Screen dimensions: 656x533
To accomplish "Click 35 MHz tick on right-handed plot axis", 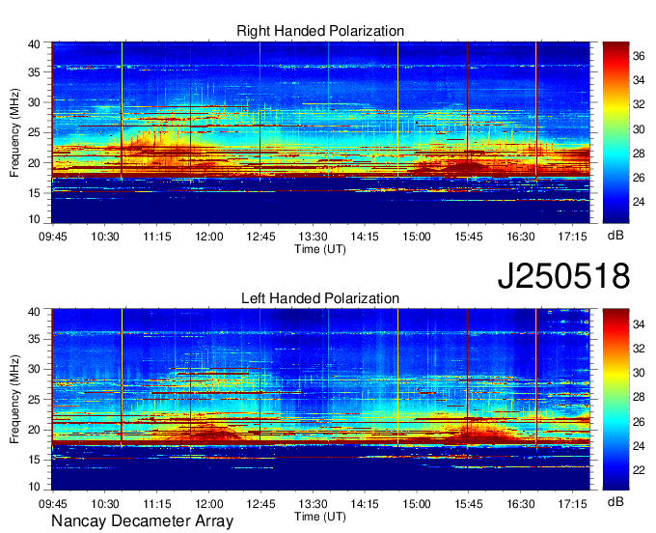I will [35, 72].
